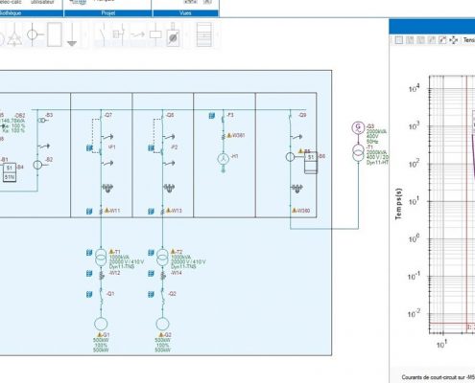Screen dimensions: 475x383
Task: Open the Projet ribbon group
Action: coord(107,13)
